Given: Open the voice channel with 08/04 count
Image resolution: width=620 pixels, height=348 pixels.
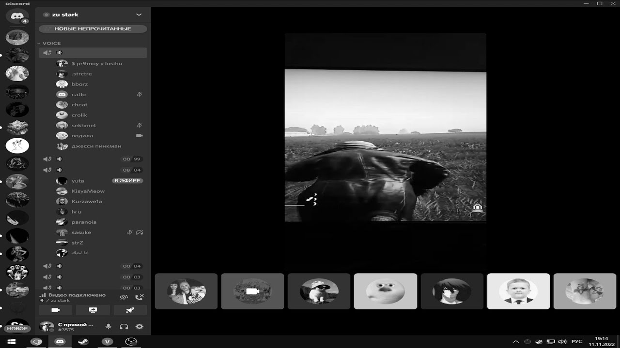Looking at the screenshot, I should (93, 170).
